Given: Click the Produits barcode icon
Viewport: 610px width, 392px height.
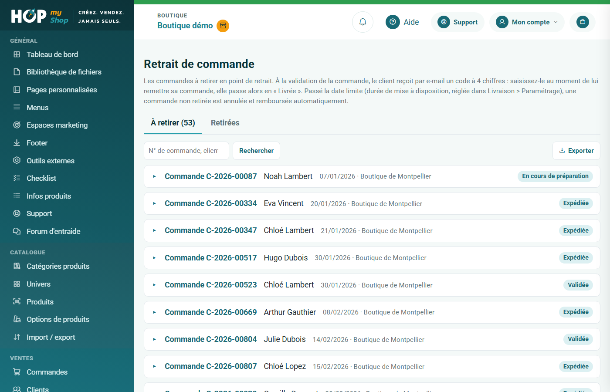Looking at the screenshot, I should (x=17, y=301).
